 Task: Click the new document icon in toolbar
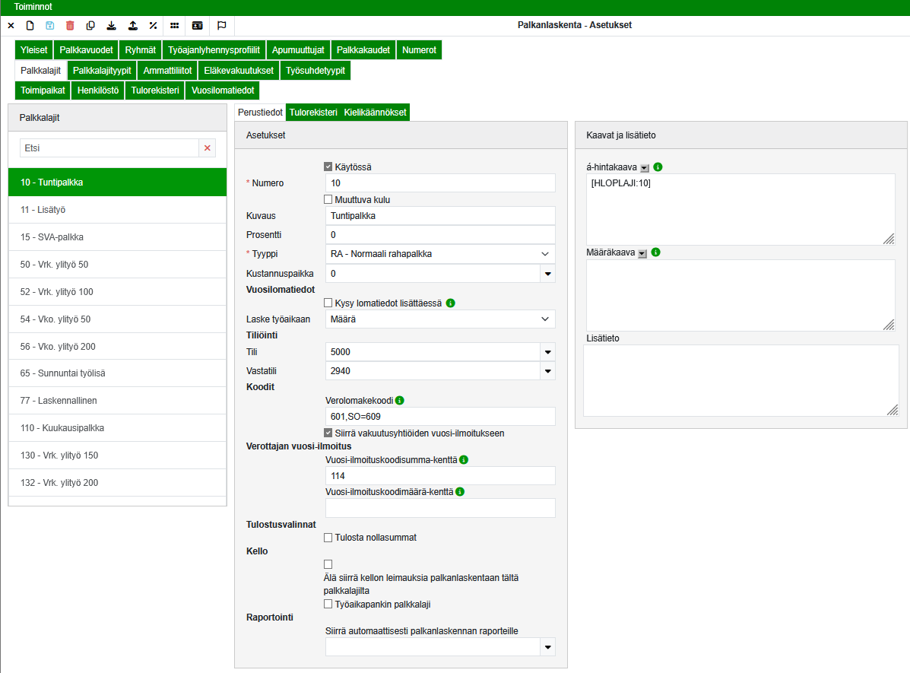click(30, 25)
